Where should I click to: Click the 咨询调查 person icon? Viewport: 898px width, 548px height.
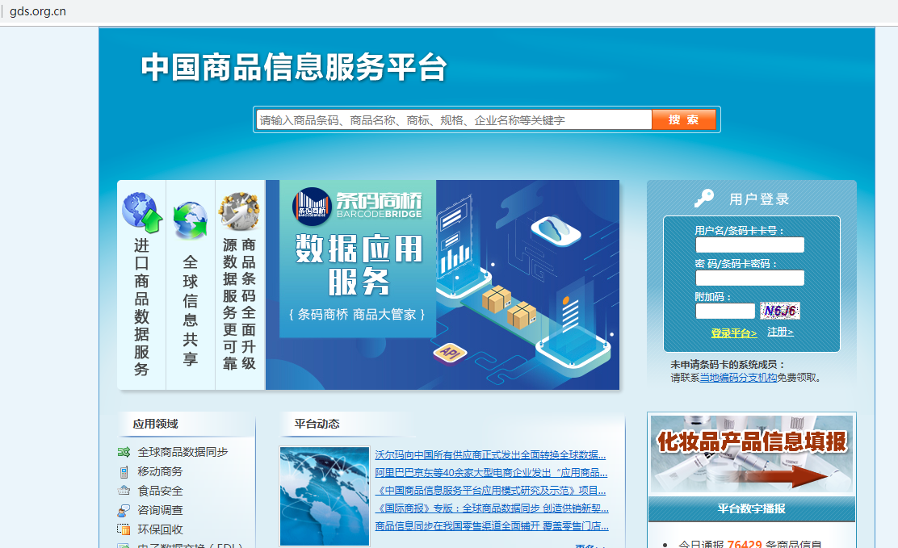tap(124, 510)
